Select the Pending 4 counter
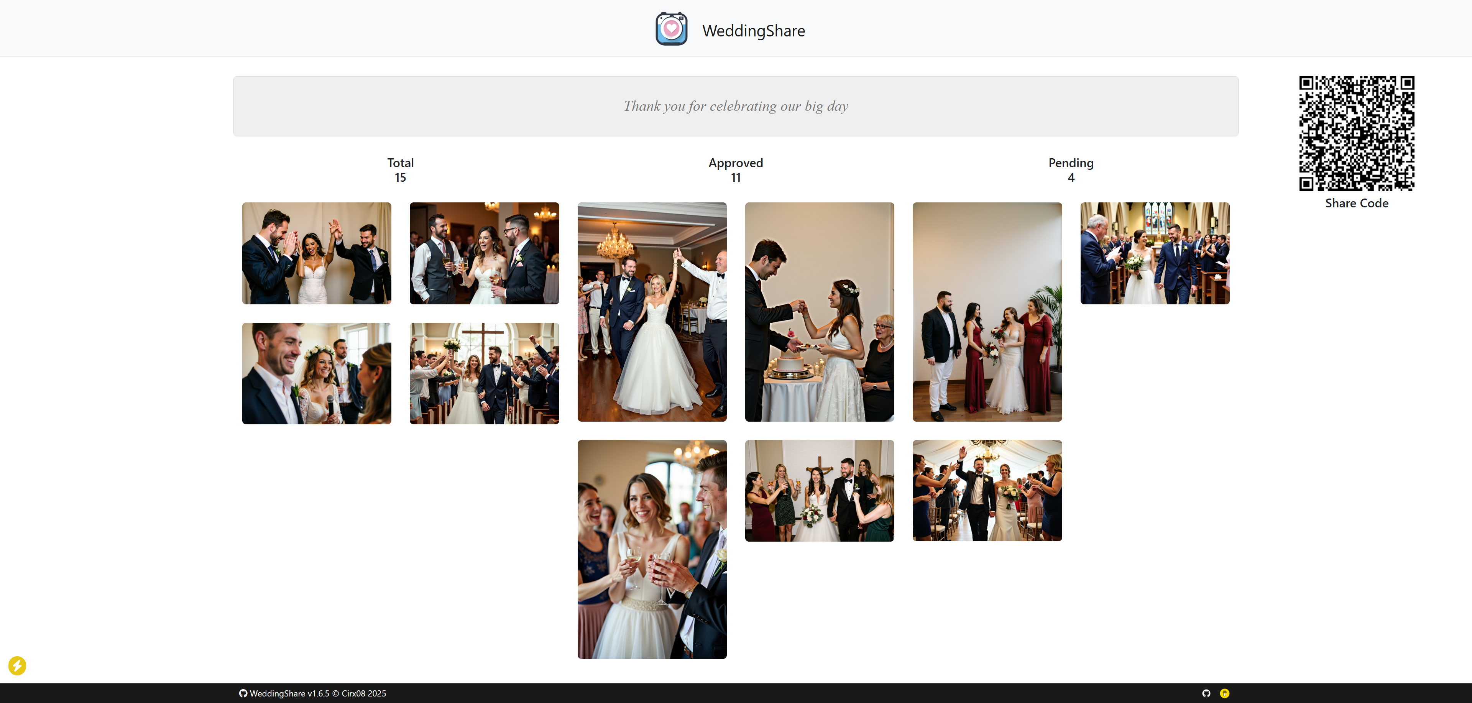1472x703 pixels. coord(1070,170)
